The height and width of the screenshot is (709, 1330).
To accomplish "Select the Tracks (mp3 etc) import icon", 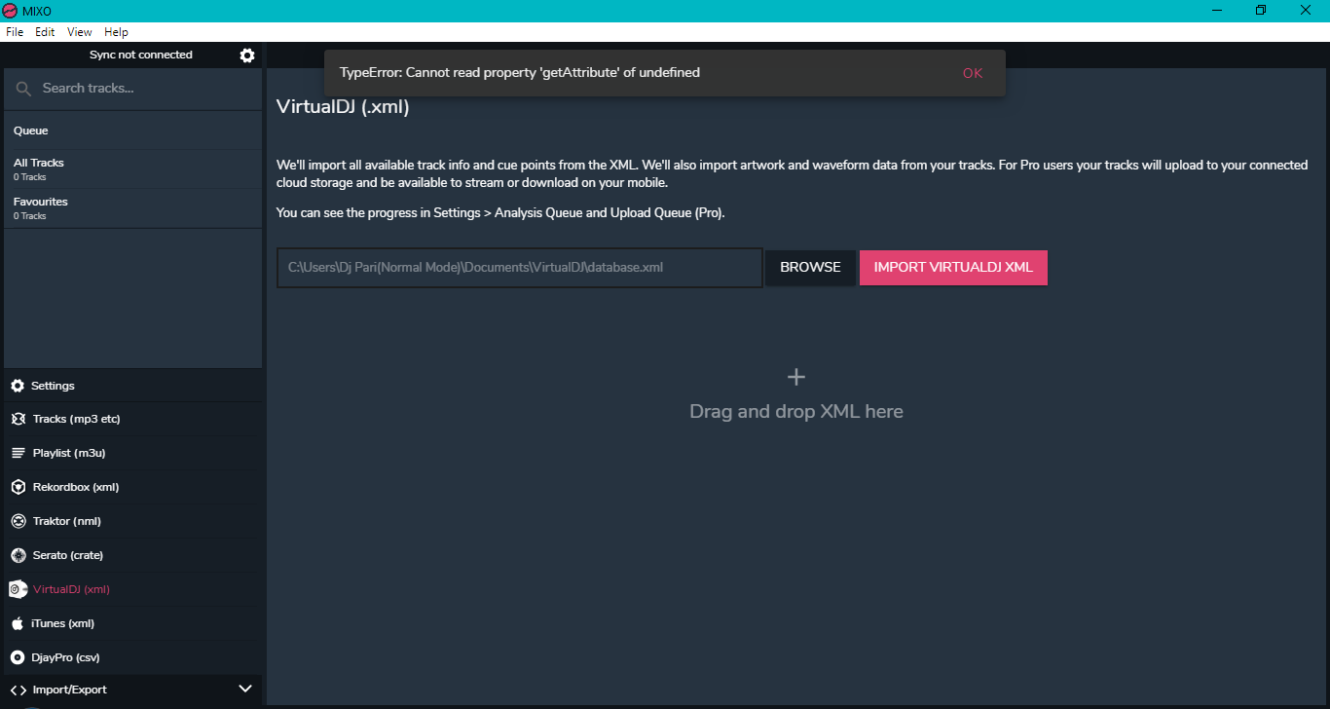I will [x=18, y=419].
